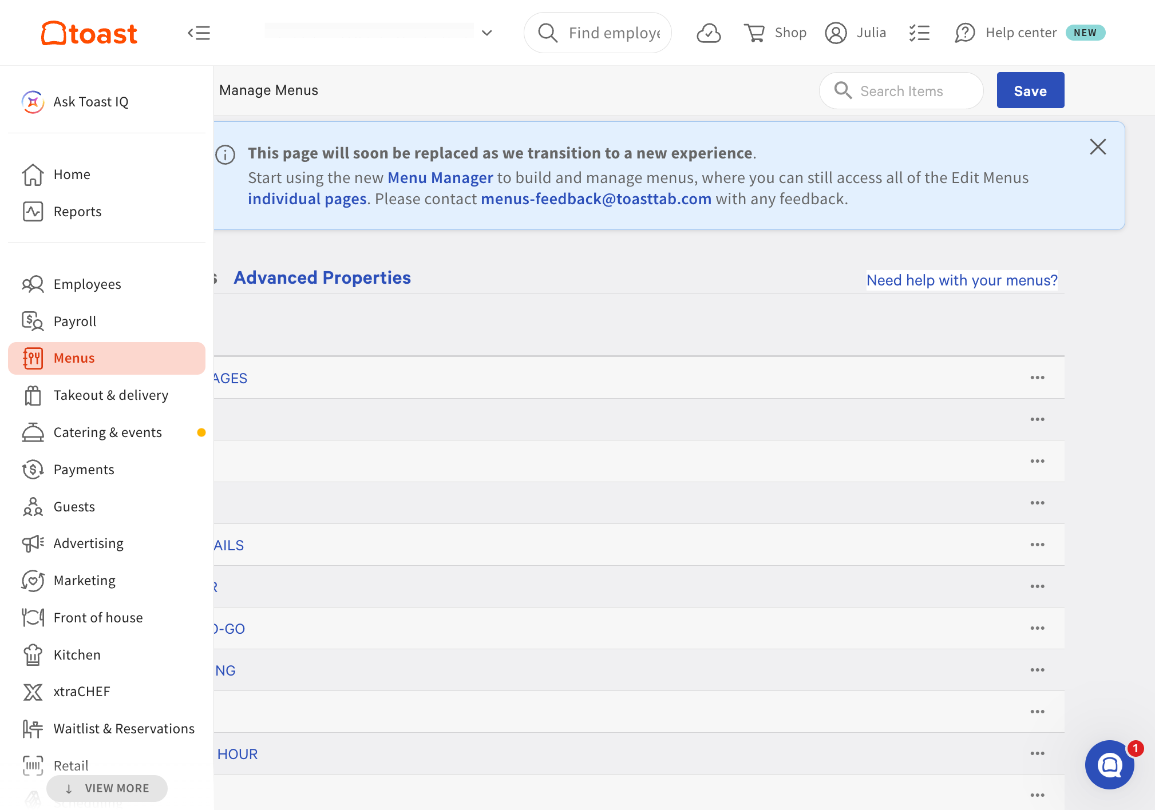
Task: Open the chat support widget
Action: click(x=1109, y=765)
